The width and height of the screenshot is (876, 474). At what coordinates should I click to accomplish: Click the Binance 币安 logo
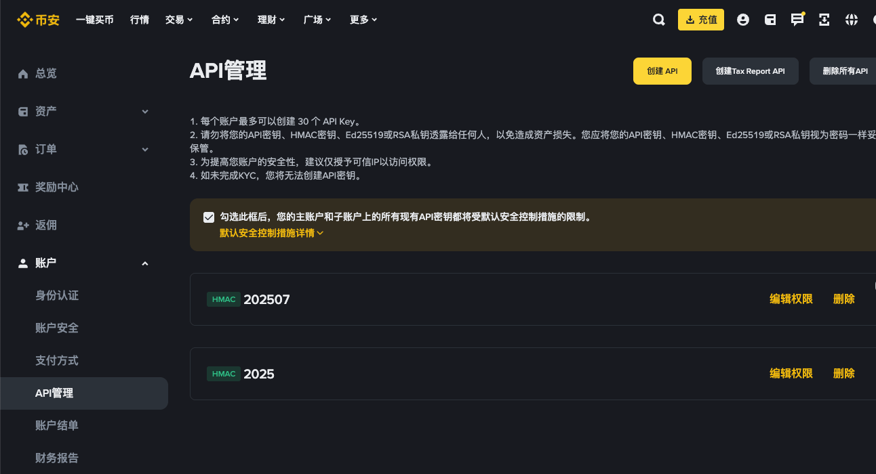[38, 20]
